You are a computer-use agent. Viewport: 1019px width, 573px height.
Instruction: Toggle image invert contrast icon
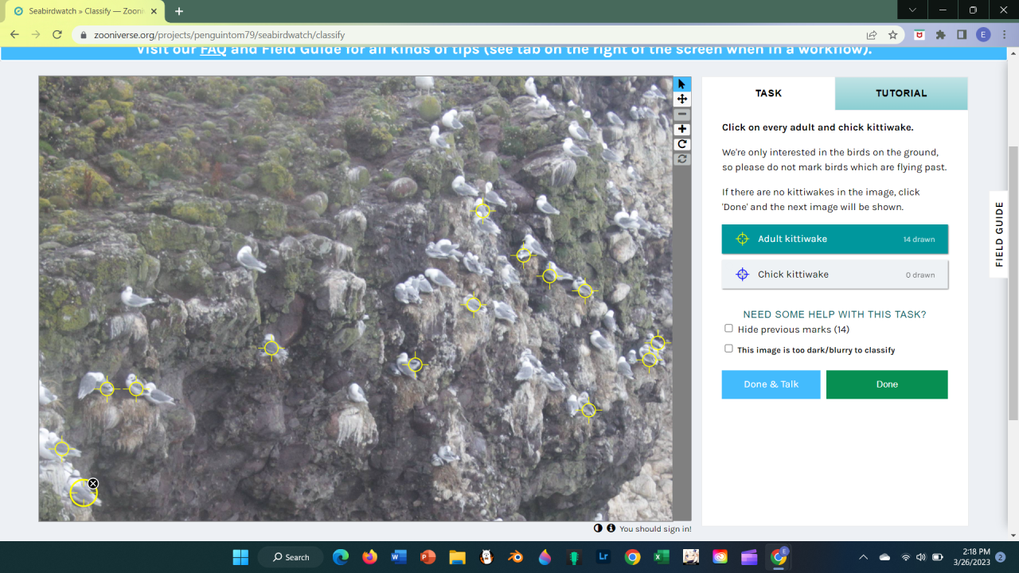click(x=599, y=528)
